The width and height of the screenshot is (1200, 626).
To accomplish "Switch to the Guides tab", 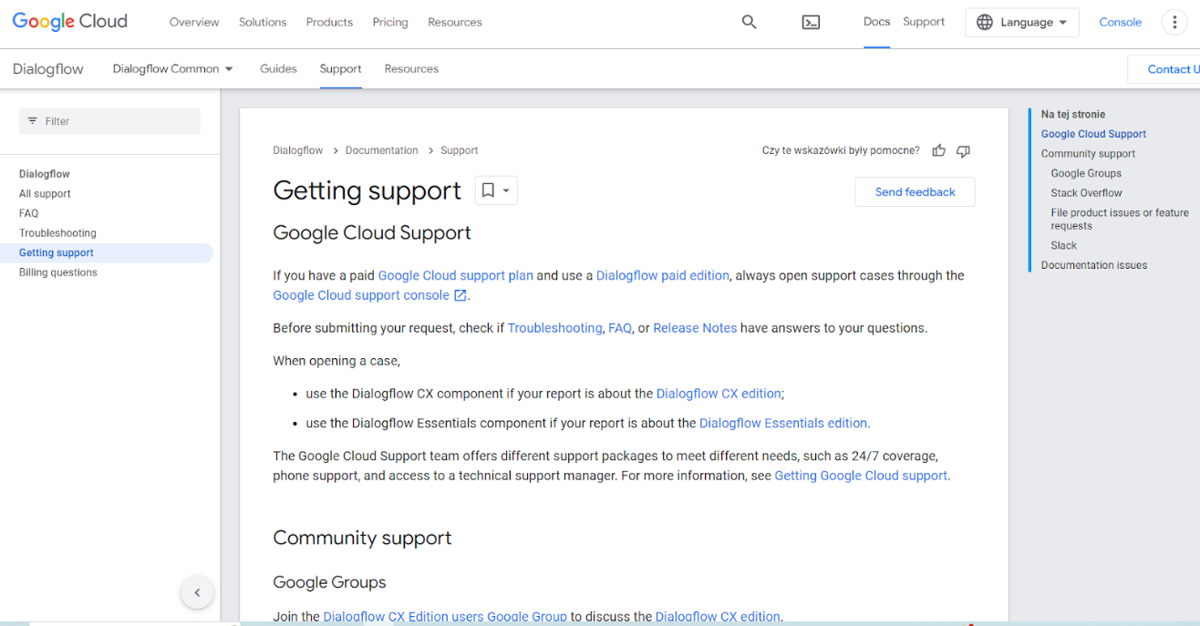I will 278,69.
